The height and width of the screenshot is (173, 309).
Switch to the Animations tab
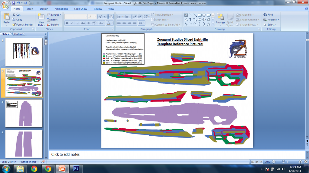61,9
